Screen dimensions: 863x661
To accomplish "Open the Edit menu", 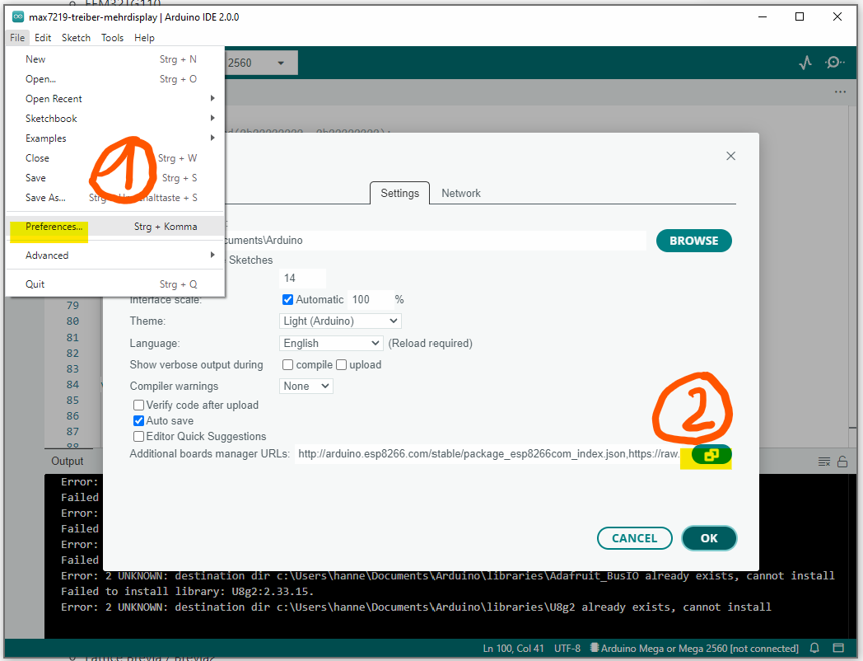I will pos(42,37).
